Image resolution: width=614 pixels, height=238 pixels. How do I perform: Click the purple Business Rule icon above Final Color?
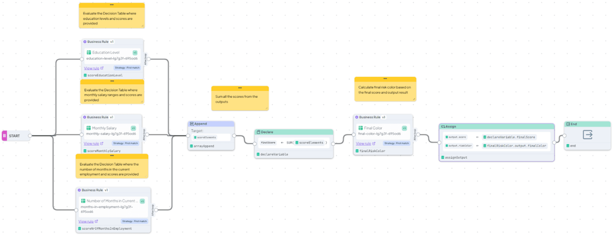tap(357, 117)
